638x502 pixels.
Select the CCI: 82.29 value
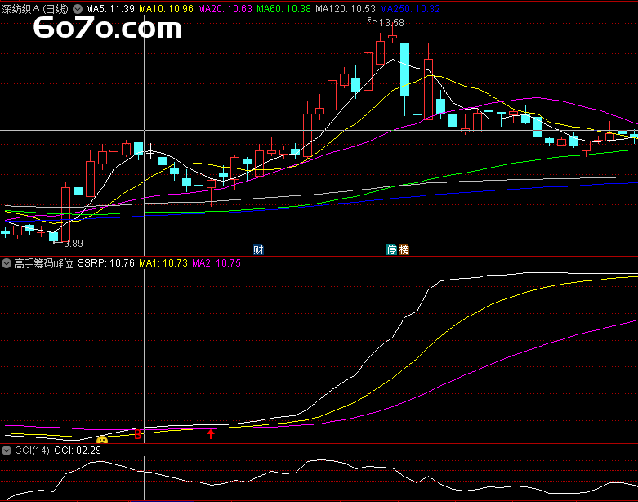pos(78,450)
